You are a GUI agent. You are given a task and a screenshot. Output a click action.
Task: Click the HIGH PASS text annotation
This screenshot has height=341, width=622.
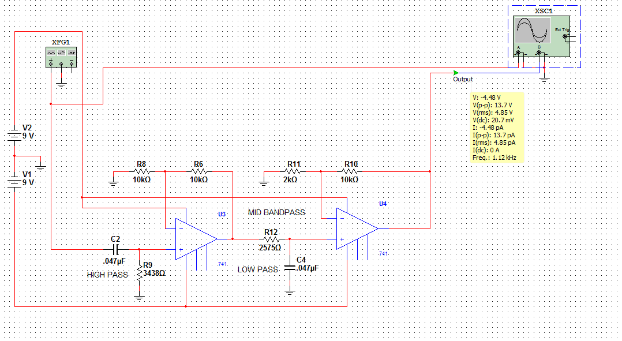pos(107,275)
